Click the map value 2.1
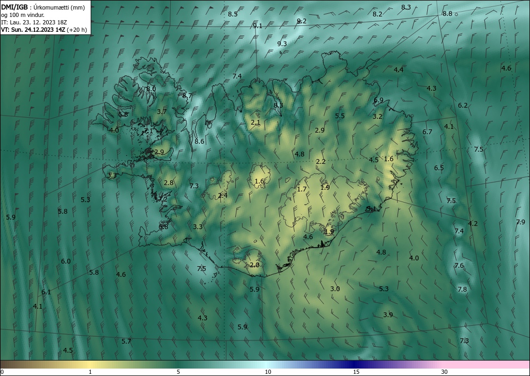Image resolution: width=530 pixels, height=376 pixels. click(255, 123)
